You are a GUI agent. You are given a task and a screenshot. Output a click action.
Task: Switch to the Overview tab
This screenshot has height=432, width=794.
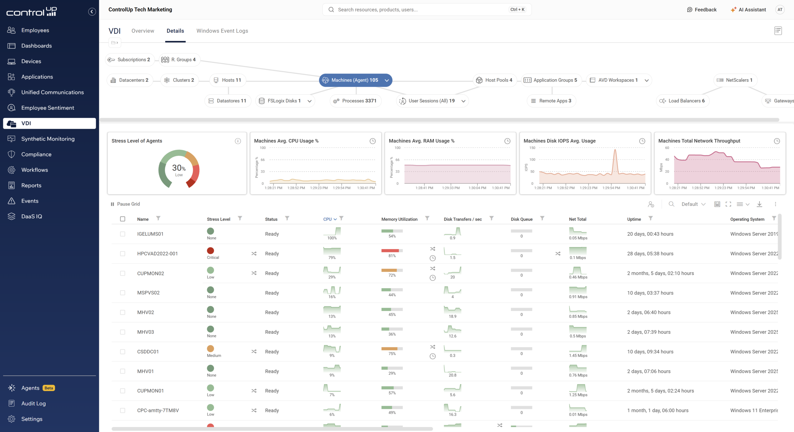pyautogui.click(x=143, y=31)
